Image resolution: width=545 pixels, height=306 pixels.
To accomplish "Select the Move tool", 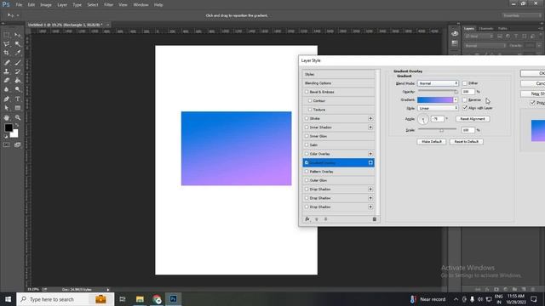I will click(x=17, y=35).
